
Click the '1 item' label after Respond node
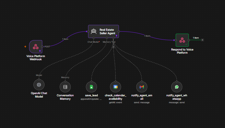[x=196, y=38]
